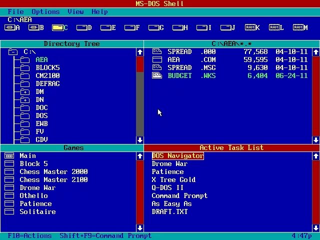
Task: Click up arrow of Active Task List scrollbar
Action: coord(316,156)
